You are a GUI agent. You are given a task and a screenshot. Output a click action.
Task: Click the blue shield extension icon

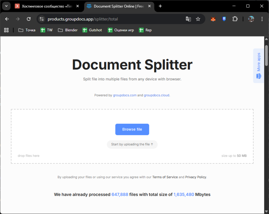click(224, 19)
